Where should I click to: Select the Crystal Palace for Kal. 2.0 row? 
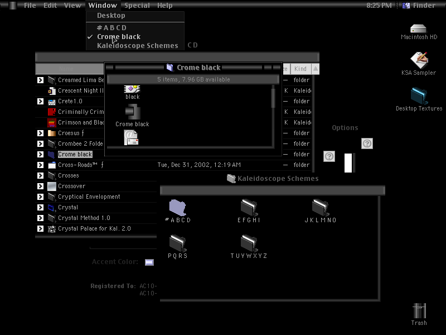point(94,229)
